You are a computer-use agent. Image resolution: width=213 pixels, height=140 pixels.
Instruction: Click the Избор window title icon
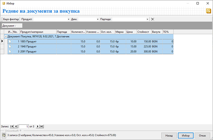(4, 3)
